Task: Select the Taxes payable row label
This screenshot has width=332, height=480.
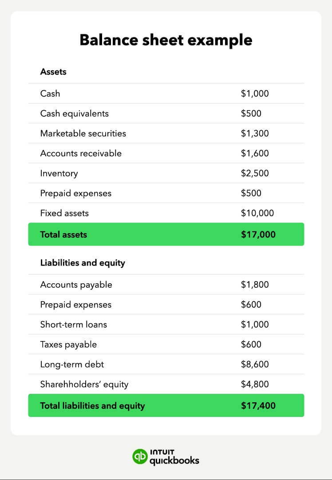Action: [x=68, y=345]
